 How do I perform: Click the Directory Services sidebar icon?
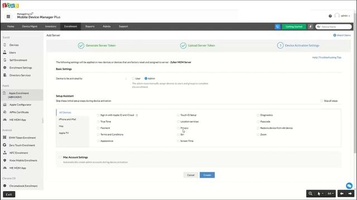(x=5, y=75)
